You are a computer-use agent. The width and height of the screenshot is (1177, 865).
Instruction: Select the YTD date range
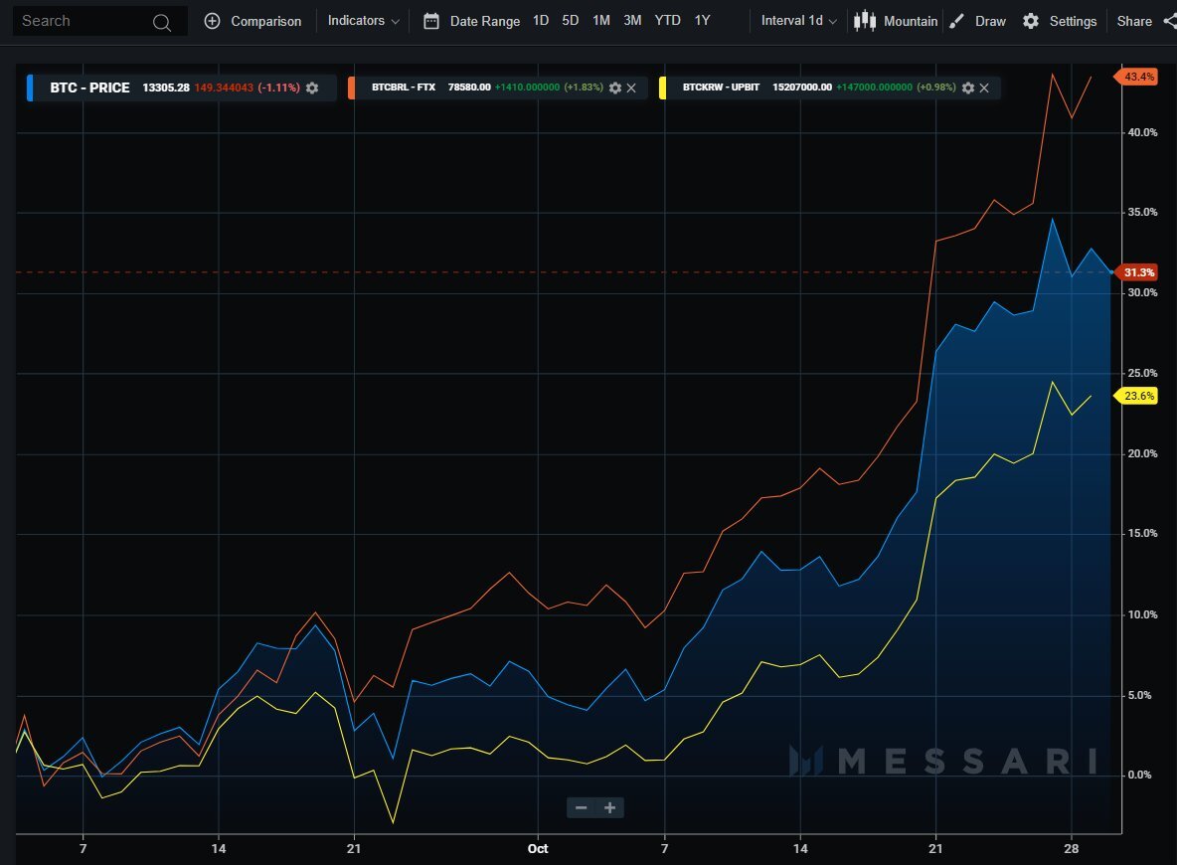click(667, 21)
